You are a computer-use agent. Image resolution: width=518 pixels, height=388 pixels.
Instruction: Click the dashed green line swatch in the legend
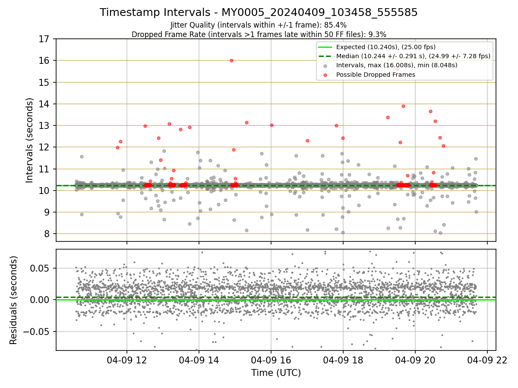tap(325, 56)
